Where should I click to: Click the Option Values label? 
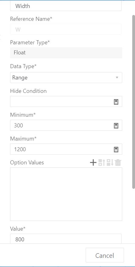[x=27, y=163]
